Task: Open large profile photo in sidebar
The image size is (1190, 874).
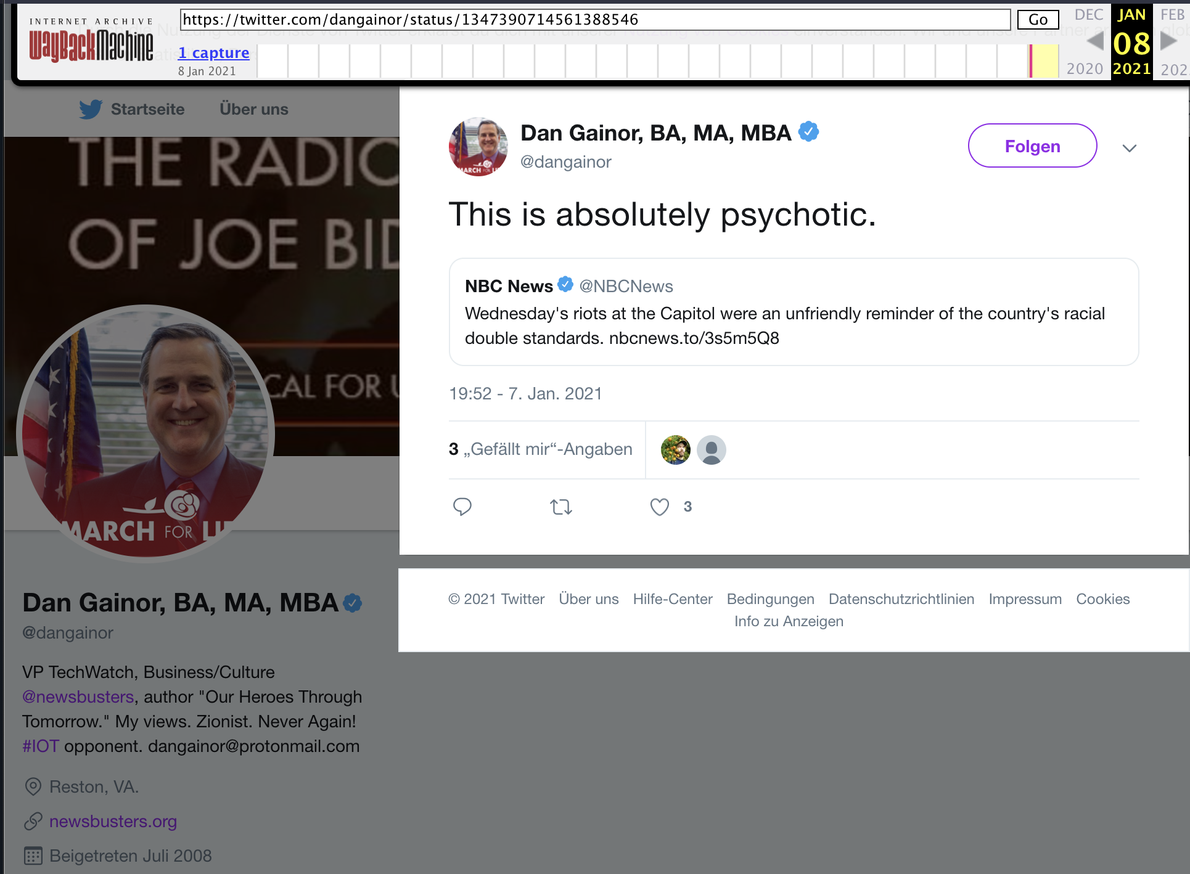Action: click(146, 433)
